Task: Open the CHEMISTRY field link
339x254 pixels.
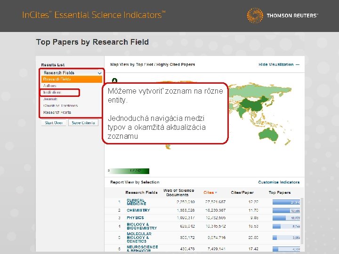Action: click(x=138, y=210)
